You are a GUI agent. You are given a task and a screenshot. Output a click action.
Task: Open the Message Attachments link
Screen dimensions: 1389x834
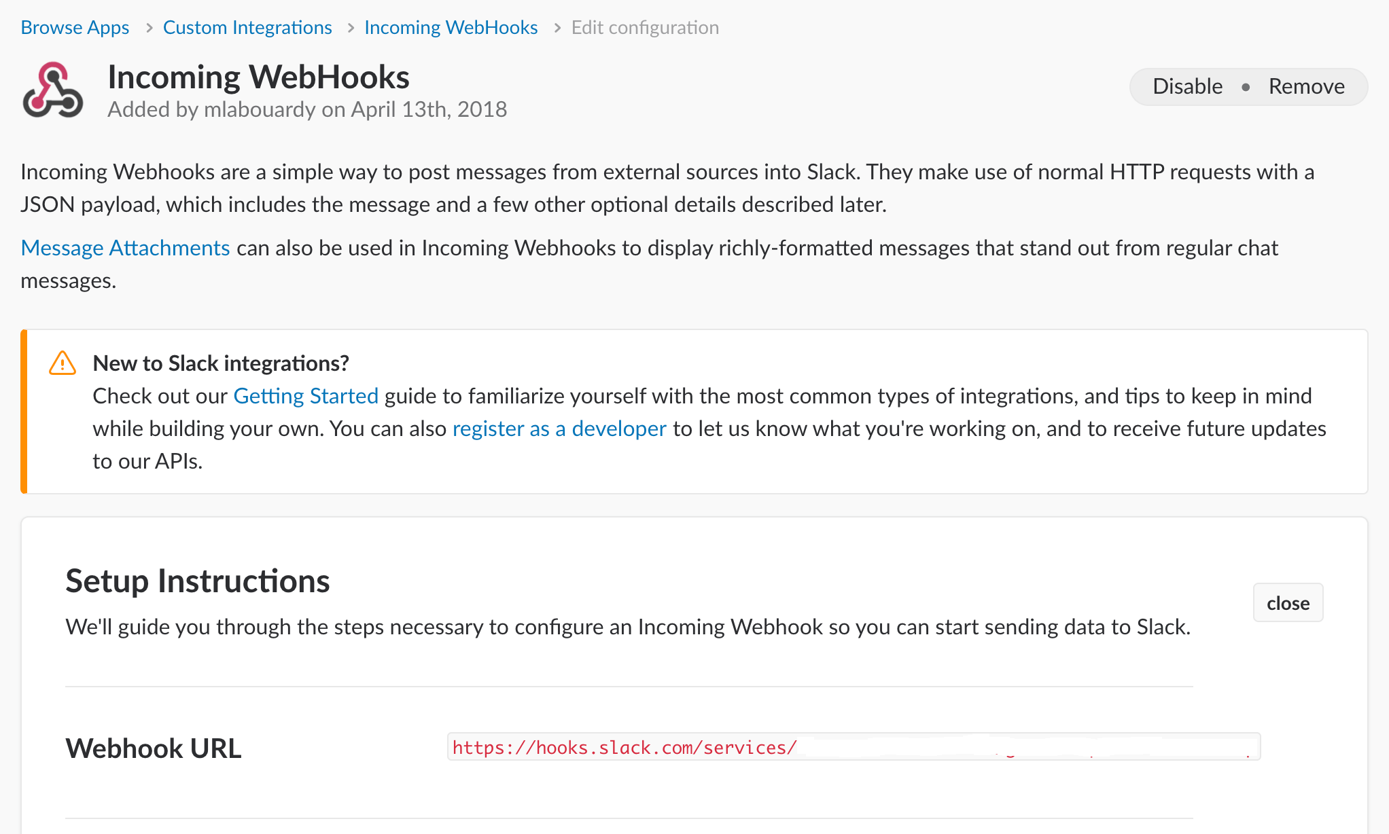(125, 248)
